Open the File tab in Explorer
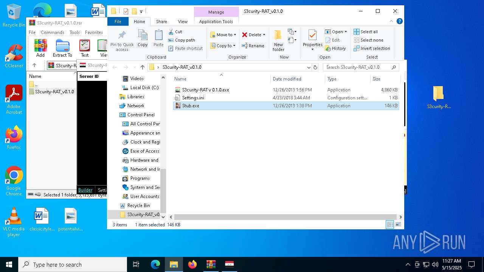 click(x=118, y=22)
